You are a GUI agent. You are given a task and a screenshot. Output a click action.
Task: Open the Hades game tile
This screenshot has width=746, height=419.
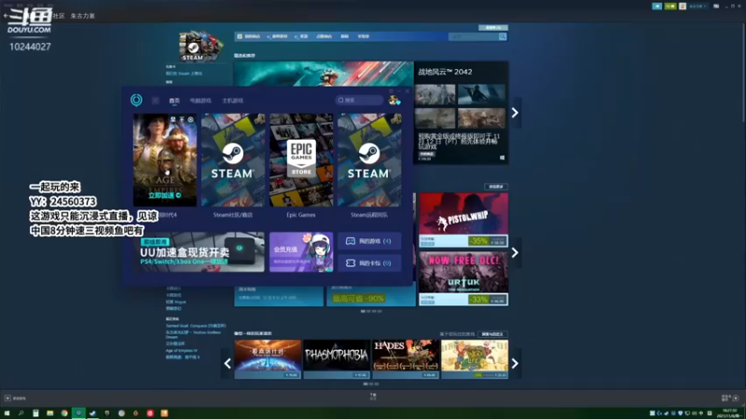pyautogui.click(x=406, y=359)
